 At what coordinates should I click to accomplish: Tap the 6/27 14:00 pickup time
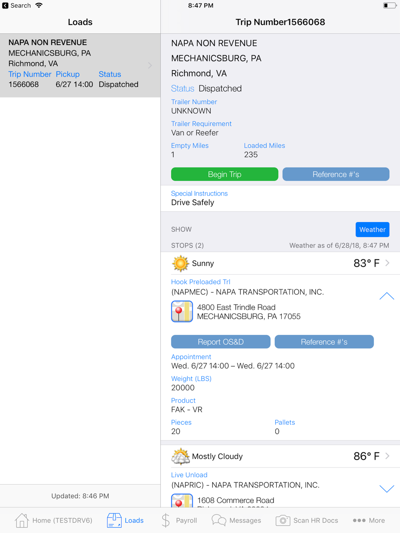coord(74,84)
